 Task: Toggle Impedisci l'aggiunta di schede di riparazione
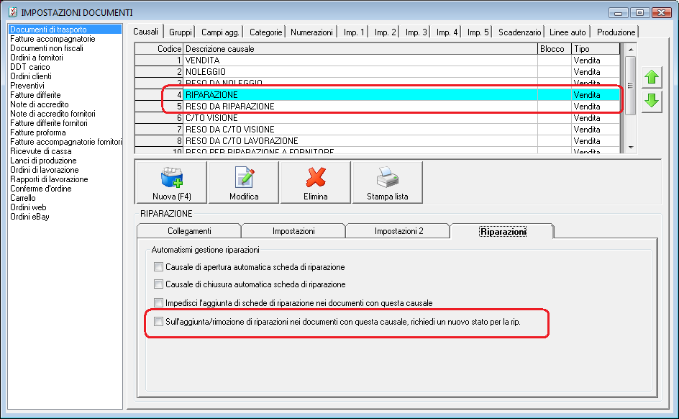(x=158, y=303)
